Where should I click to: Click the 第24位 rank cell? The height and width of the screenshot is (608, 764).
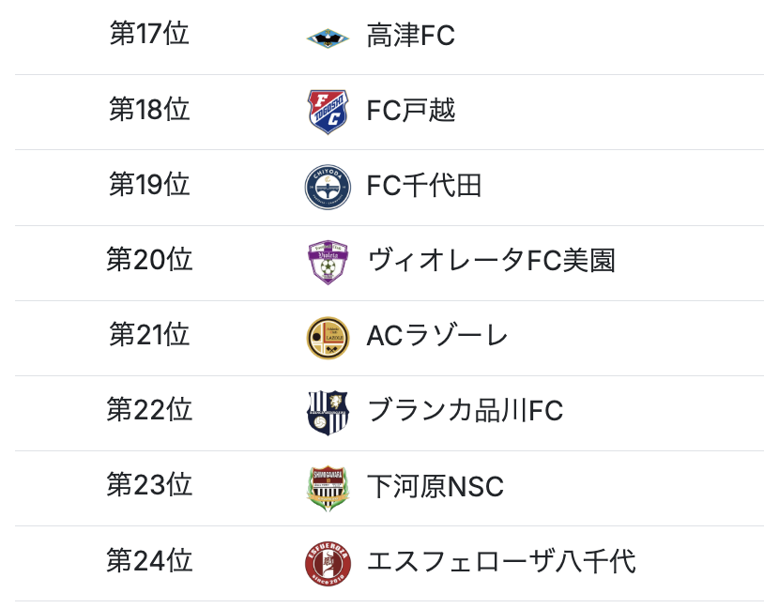(x=149, y=561)
